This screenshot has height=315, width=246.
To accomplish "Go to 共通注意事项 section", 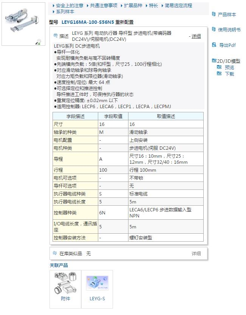I will [104, 6].
